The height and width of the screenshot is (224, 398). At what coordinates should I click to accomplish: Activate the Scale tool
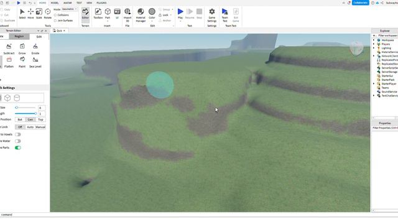tap(39, 14)
